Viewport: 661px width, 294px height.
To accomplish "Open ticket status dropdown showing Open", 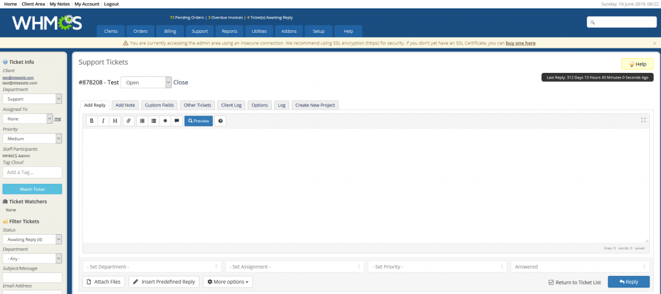I will (x=146, y=83).
